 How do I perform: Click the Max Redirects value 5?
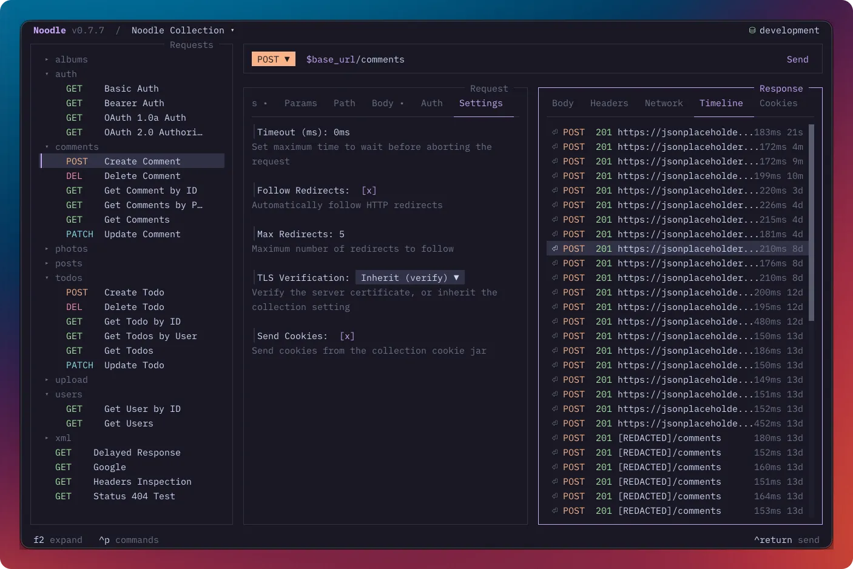342,234
